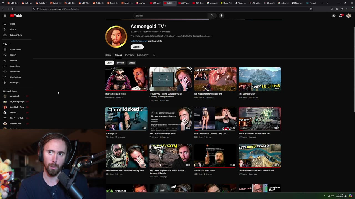Open "TikTok Lost Their Minds" thumbnail
This screenshot has width=355, height=199.
click(215, 156)
